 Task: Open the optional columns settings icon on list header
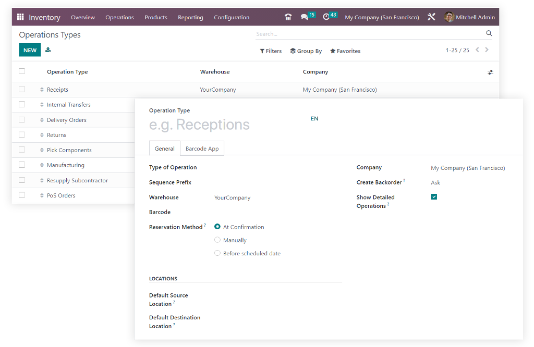point(490,72)
